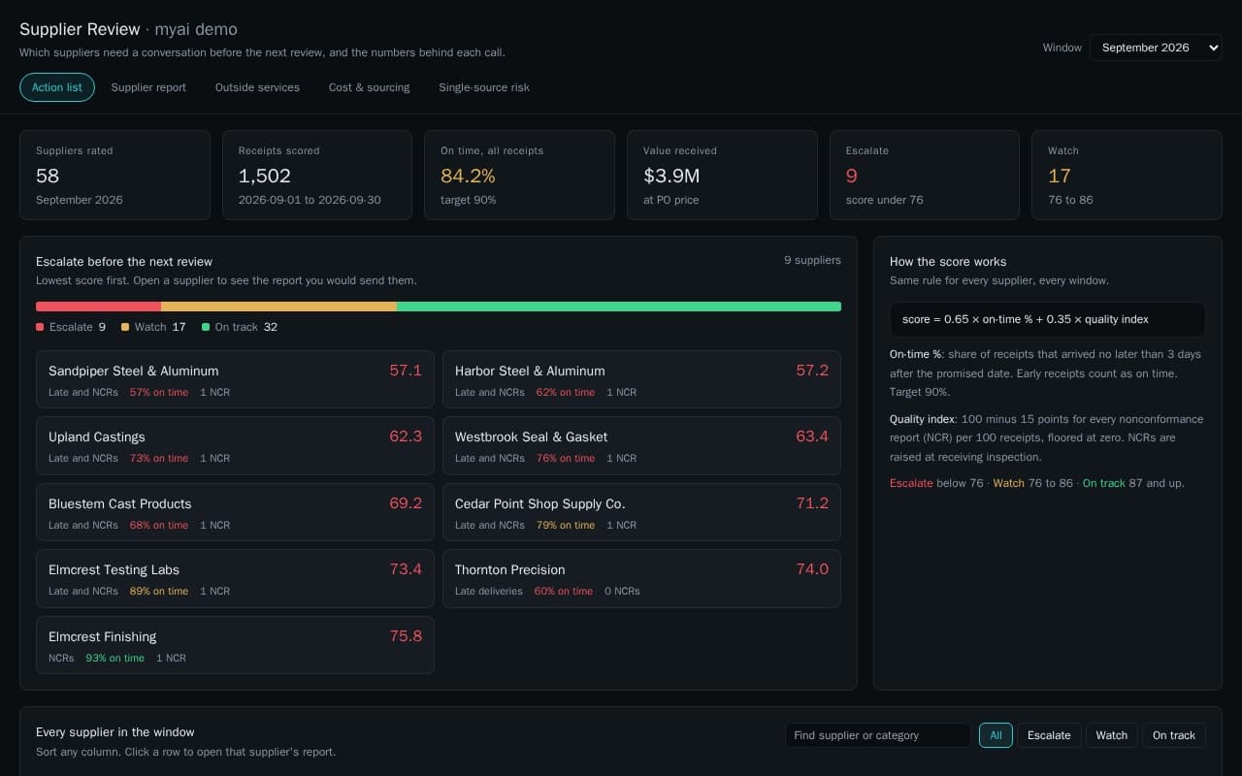The image size is (1242, 776).
Task: Click the 'How the score works' heading
Action: 948,262
